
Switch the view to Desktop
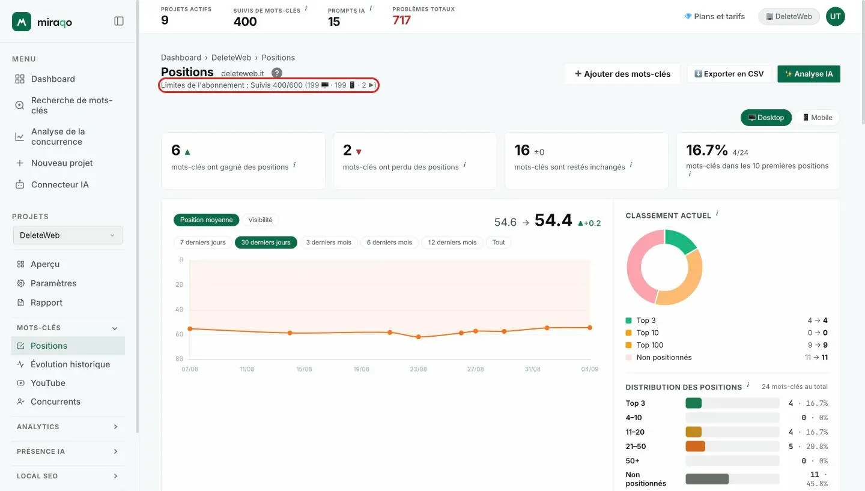(766, 118)
